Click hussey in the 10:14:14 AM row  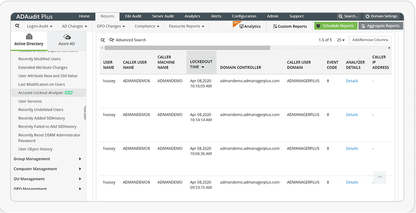(x=109, y=114)
